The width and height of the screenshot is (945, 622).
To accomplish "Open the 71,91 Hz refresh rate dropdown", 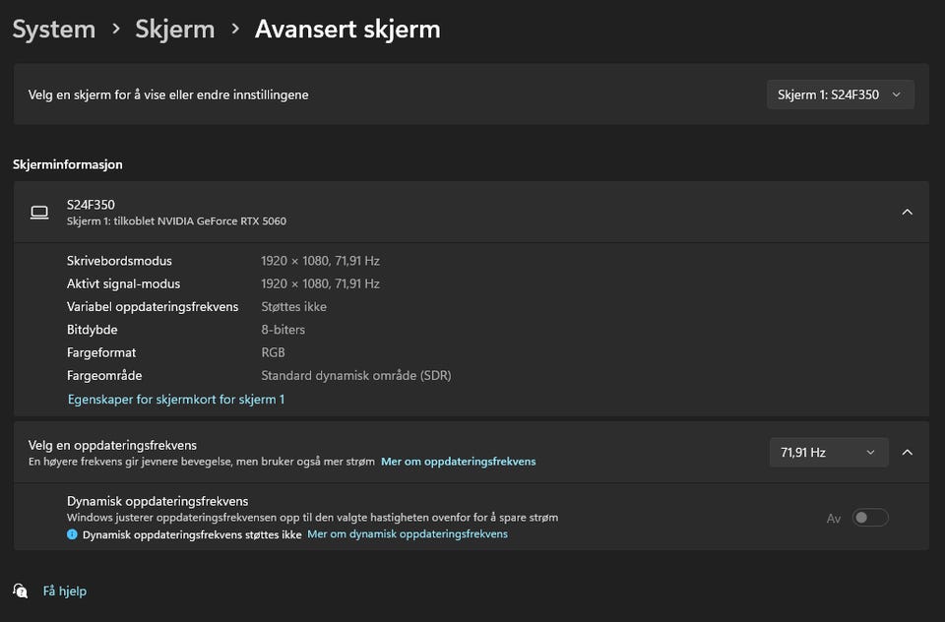I will coord(829,452).
